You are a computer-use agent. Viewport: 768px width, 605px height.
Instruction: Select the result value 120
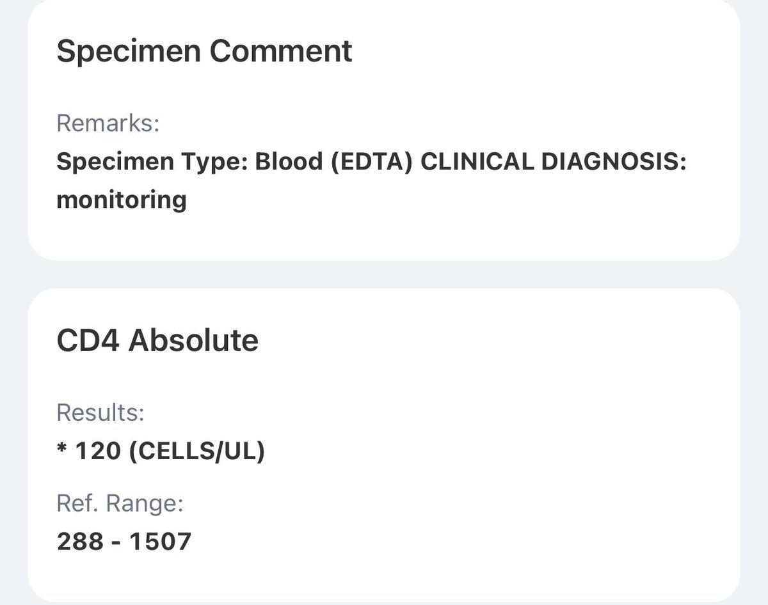[98, 452]
